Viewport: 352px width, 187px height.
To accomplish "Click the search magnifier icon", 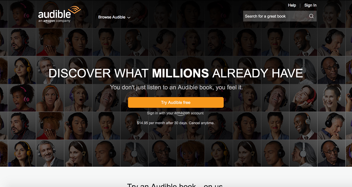I will pos(311,16).
